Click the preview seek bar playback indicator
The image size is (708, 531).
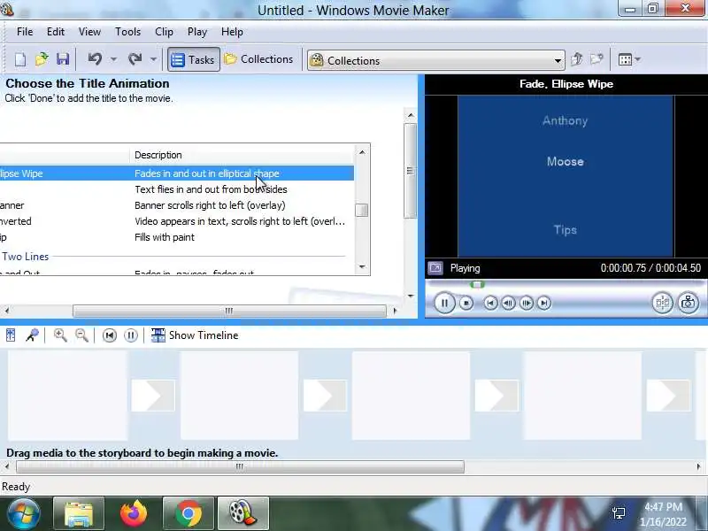(x=477, y=284)
